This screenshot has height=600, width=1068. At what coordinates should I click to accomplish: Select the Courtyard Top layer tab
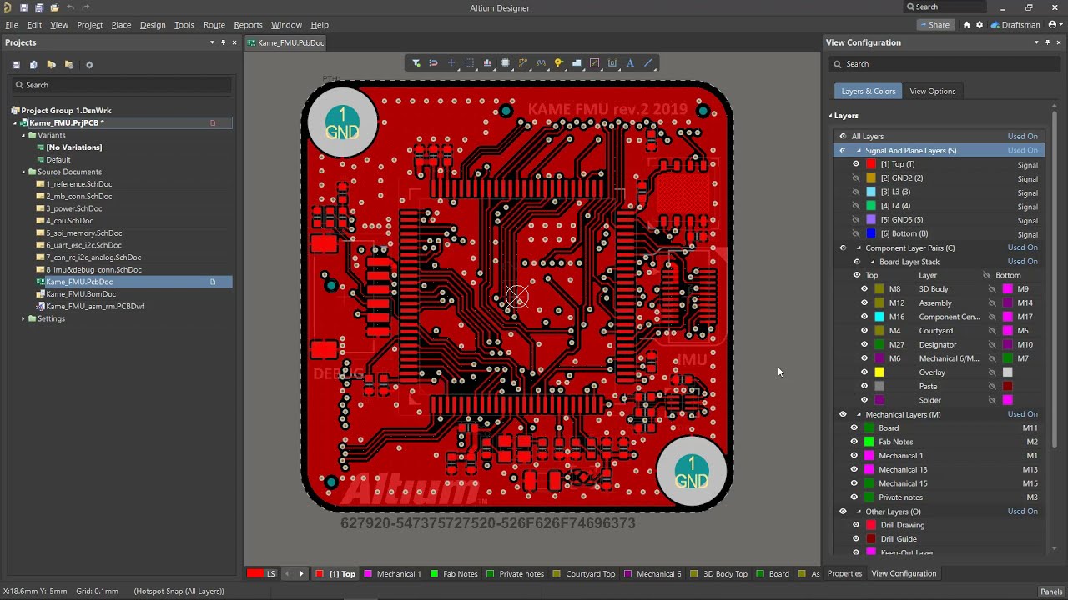point(583,573)
